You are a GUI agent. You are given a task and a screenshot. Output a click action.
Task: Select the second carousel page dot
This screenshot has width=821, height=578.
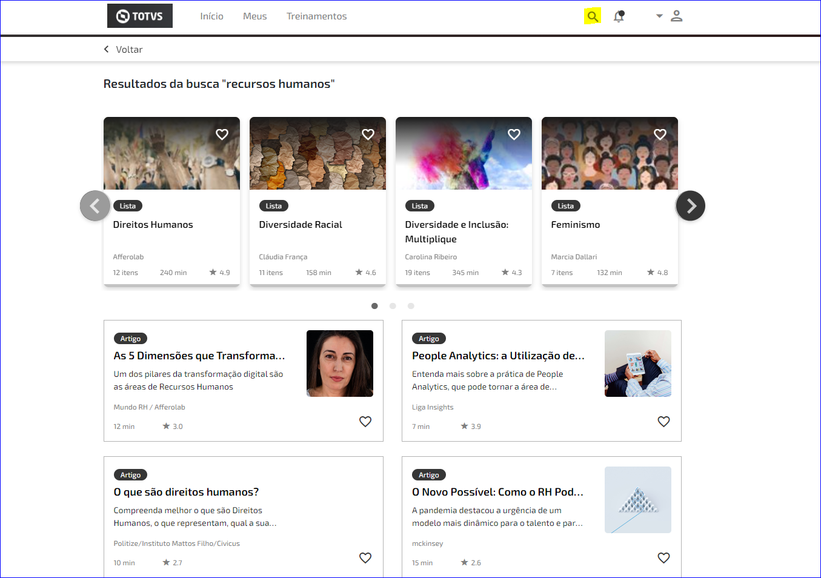[393, 306]
